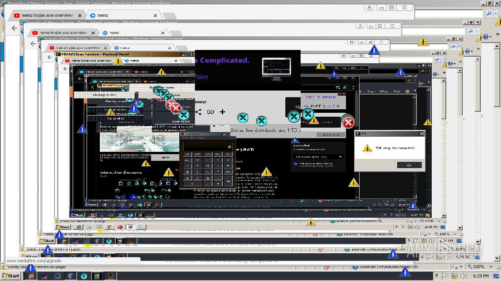Expand topmost IE search provider dropdown
The height and width of the screenshot is (281, 501).
tap(495, 14)
